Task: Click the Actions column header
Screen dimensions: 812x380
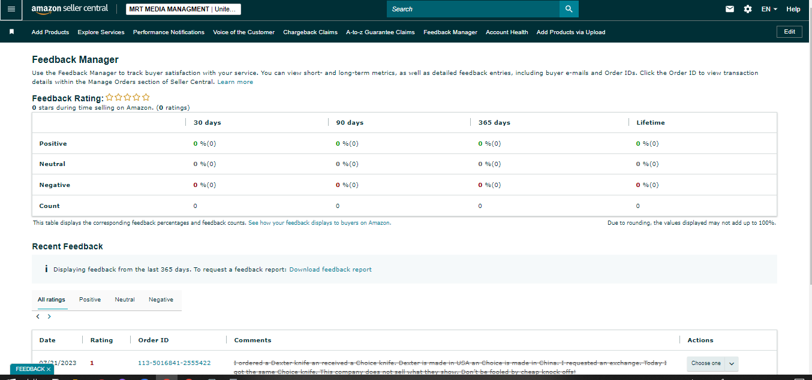Action: pyautogui.click(x=700, y=340)
